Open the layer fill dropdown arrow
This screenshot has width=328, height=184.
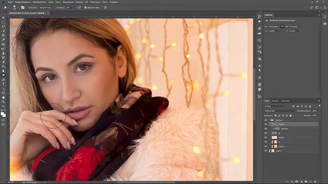click(x=319, y=116)
